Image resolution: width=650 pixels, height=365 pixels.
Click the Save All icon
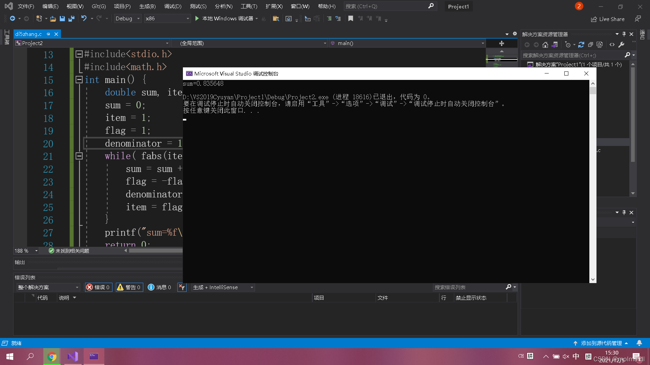point(71,19)
